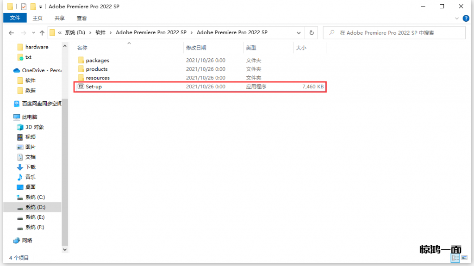Open the recent locations dropdown arrow
The image size is (474, 266).
pos(32,33)
